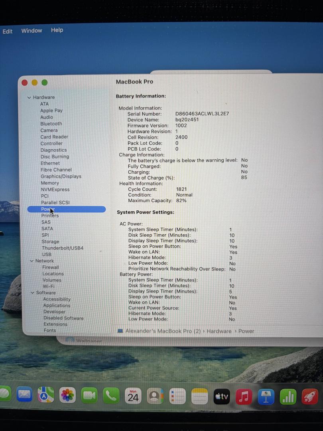Collapse the Network section chevron
The image size is (323, 431).
[x=32, y=261]
